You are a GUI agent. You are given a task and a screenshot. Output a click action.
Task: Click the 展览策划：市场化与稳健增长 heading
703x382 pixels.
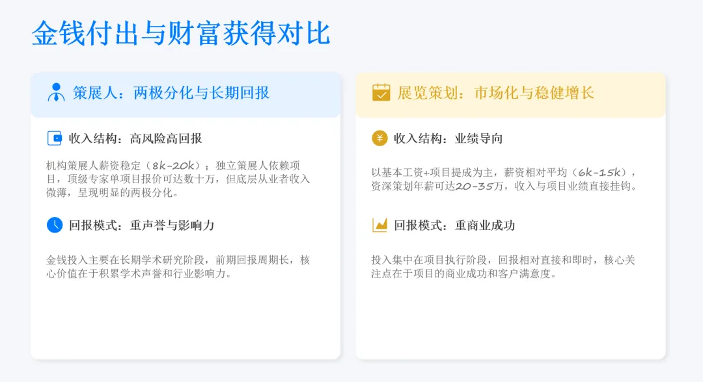click(495, 93)
